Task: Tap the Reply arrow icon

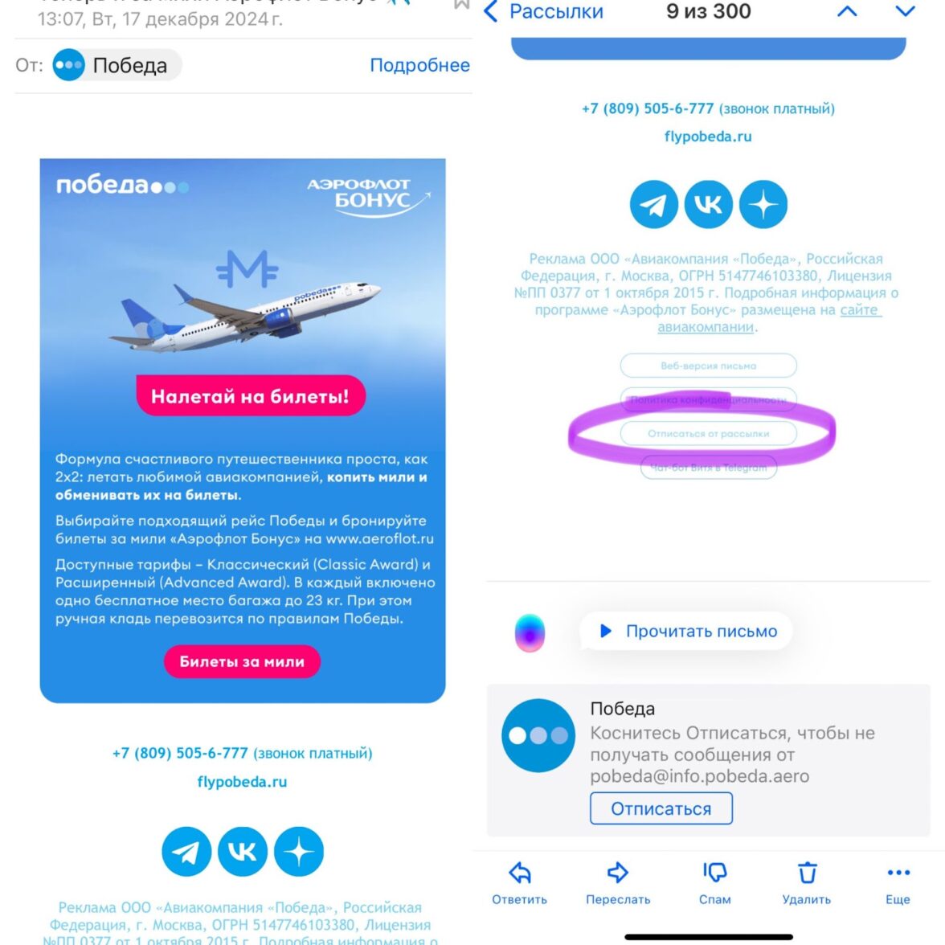Action: pos(519,873)
